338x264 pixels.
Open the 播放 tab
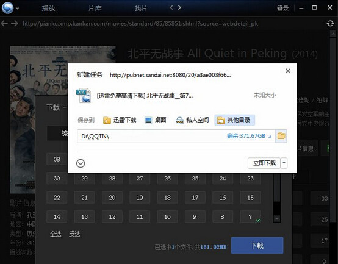[x=48, y=8]
